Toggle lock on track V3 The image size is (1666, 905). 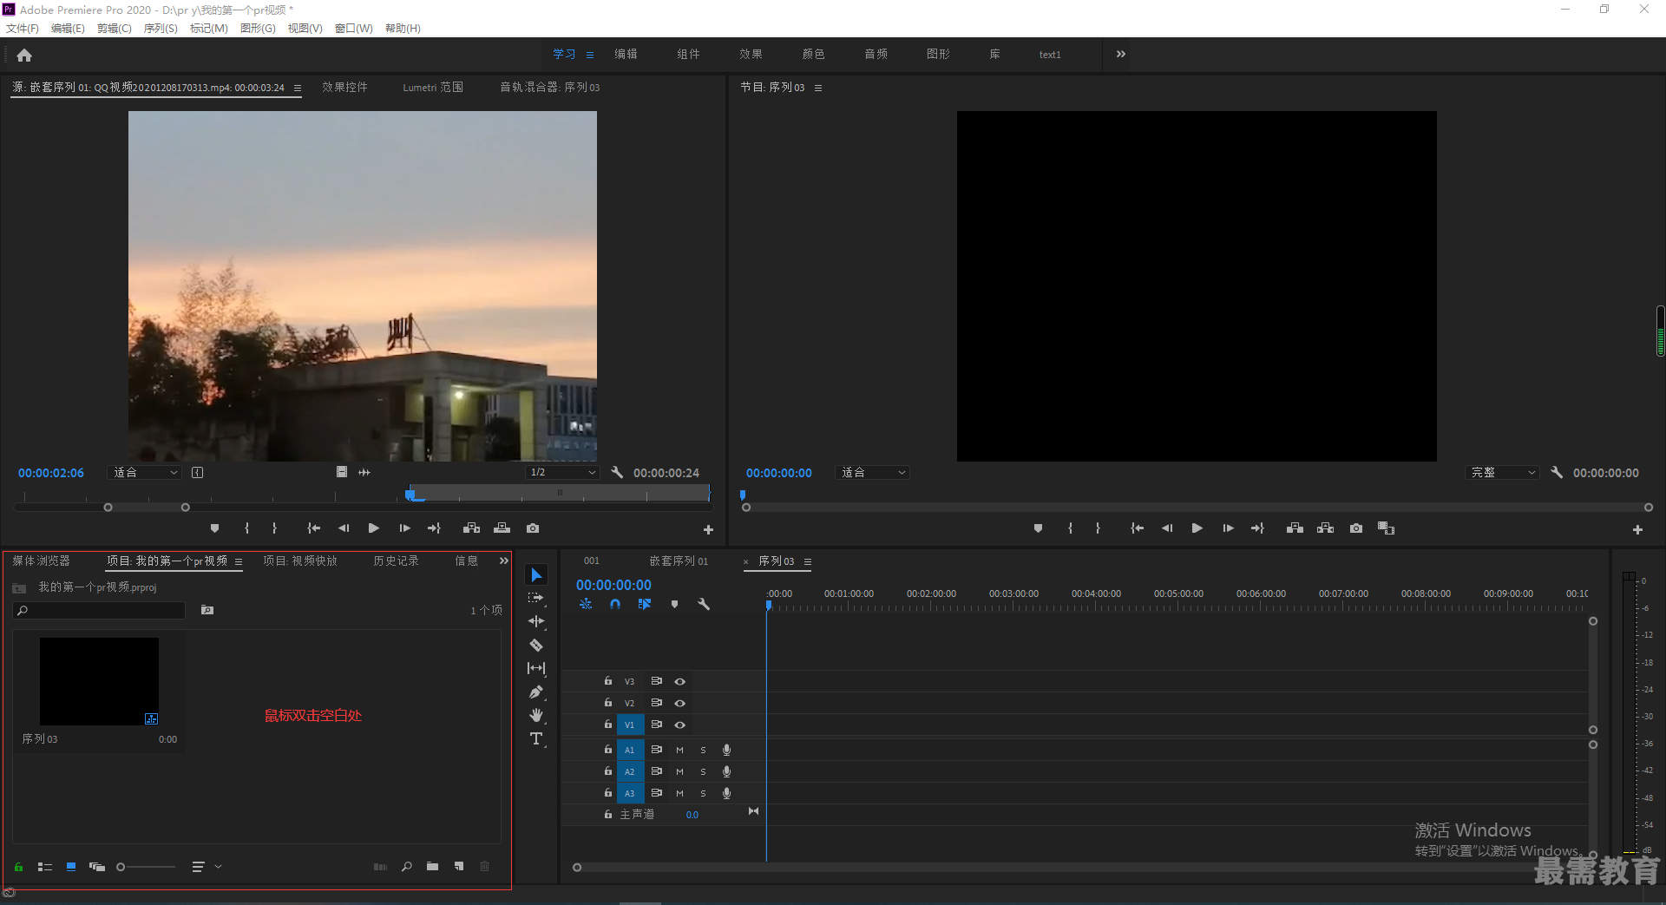pyautogui.click(x=608, y=681)
